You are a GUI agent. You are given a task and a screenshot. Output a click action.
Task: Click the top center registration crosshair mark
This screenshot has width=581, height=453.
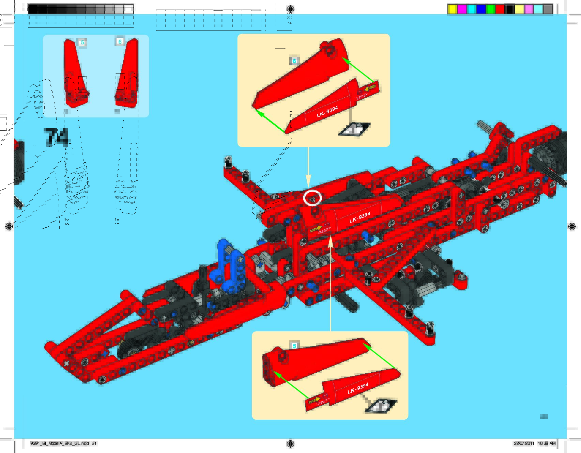290,9
